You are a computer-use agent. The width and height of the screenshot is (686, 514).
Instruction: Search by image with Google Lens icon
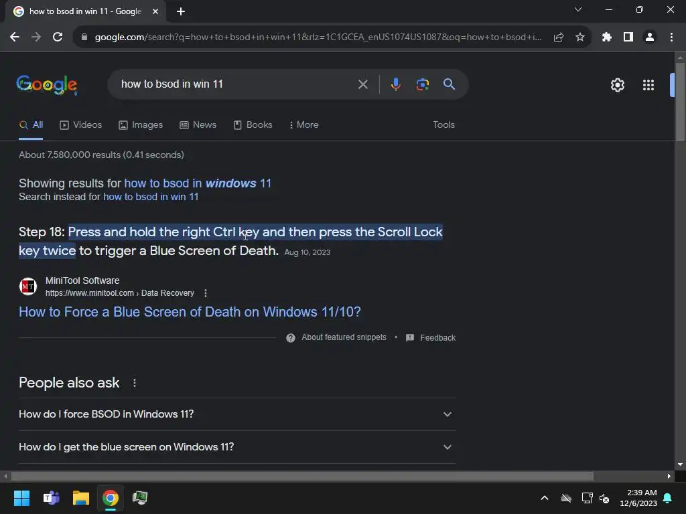tap(422, 84)
